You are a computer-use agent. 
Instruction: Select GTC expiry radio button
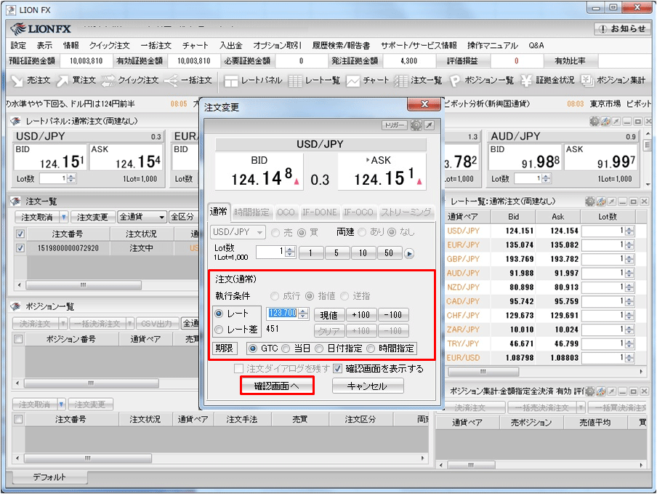click(x=253, y=348)
